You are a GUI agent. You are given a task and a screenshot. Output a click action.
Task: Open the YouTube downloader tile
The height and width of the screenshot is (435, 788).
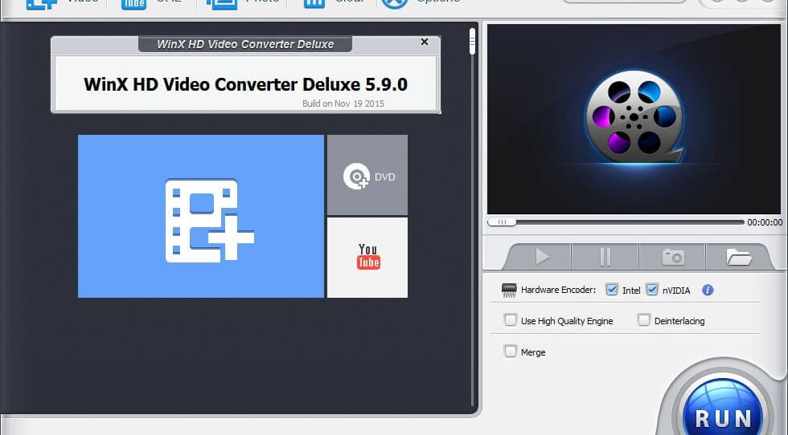[x=367, y=258]
